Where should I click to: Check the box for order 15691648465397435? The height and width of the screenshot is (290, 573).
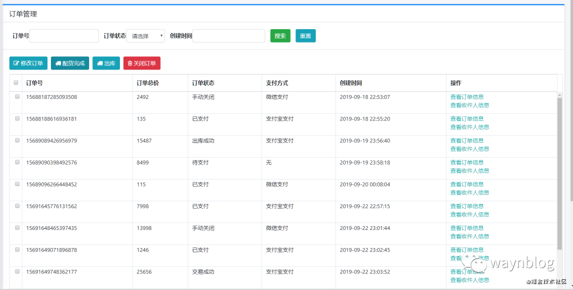(17, 228)
